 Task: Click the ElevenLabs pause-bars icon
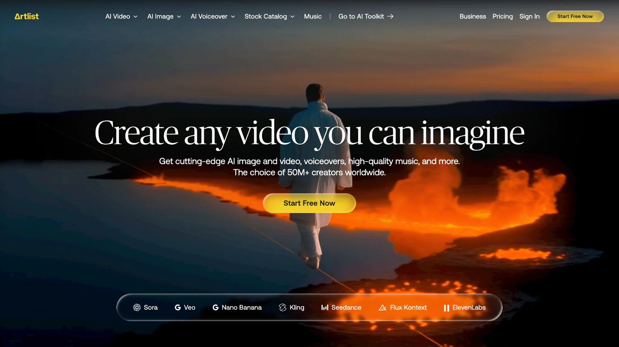[x=446, y=308]
